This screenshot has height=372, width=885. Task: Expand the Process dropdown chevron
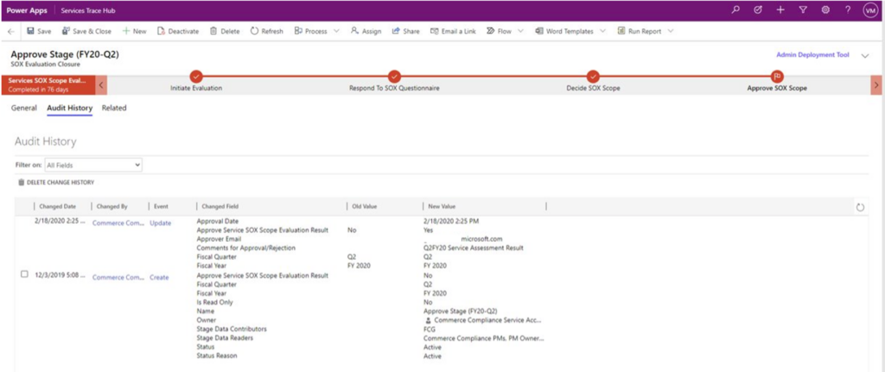click(x=337, y=32)
